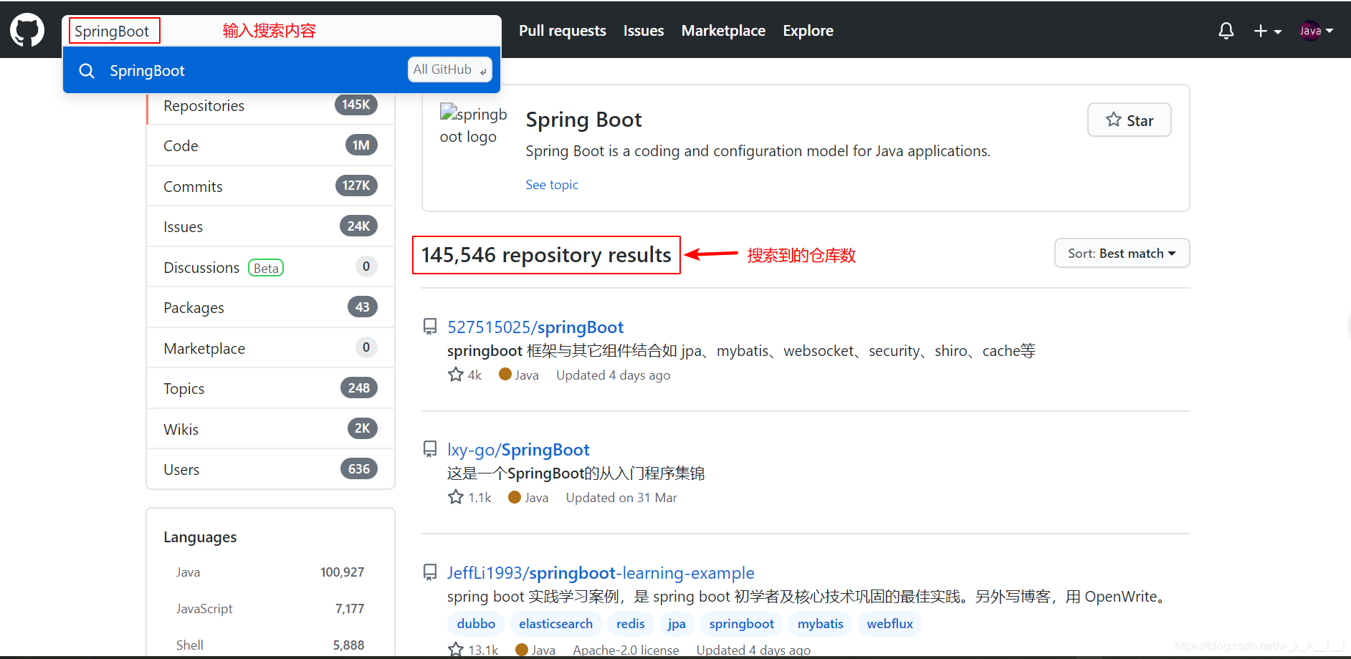This screenshot has width=1351, height=659.
Task: Filter results by Users
Action: tap(270, 469)
